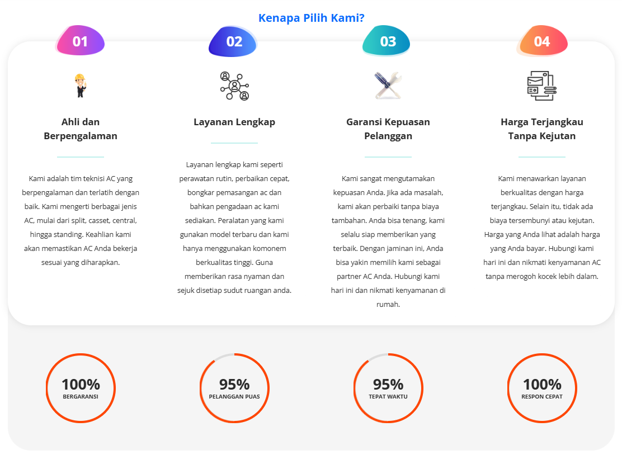Click the Harga Terjangkau Tanpa Kejutan title
The height and width of the screenshot is (455, 622).
pyautogui.click(x=542, y=129)
